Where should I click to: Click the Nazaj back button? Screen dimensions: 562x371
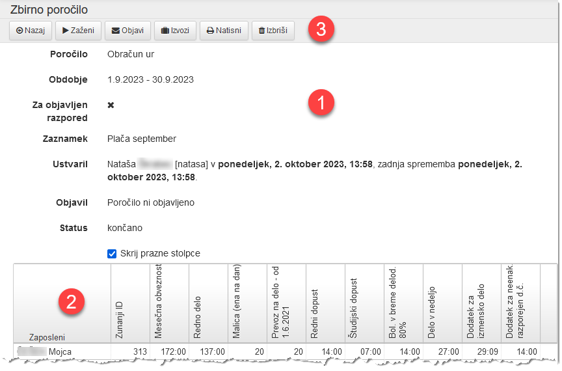tap(31, 31)
